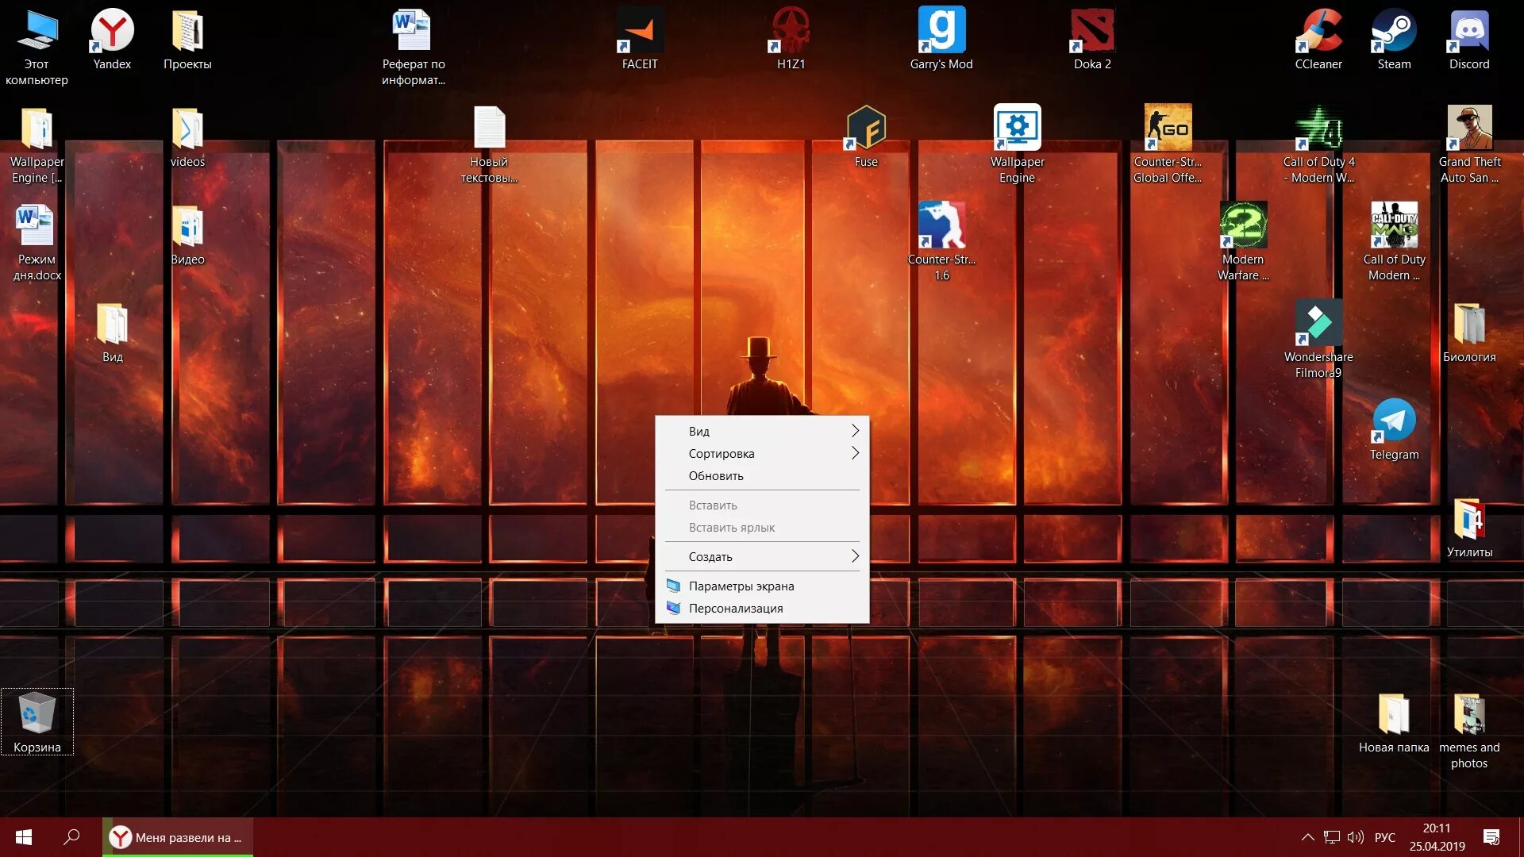Select the Modern Warfare 2 shortcut
1524x857 pixels.
point(1243,242)
